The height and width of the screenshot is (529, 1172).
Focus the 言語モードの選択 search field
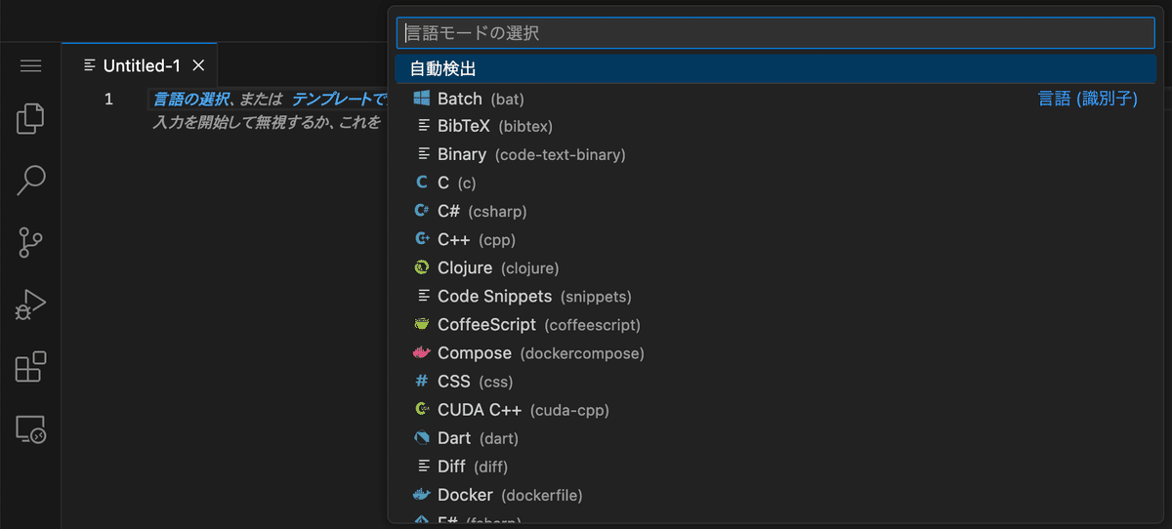point(775,32)
